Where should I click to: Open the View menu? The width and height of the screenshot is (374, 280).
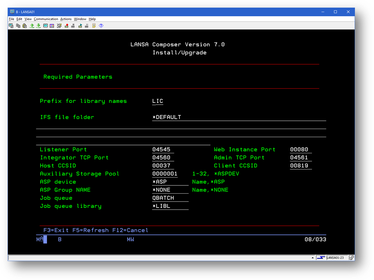28,19
